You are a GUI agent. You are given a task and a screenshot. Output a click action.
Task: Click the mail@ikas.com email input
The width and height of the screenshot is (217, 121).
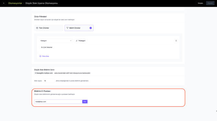point(58,102)
